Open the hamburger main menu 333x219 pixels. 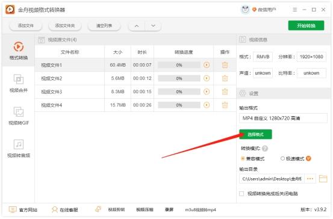295,10
